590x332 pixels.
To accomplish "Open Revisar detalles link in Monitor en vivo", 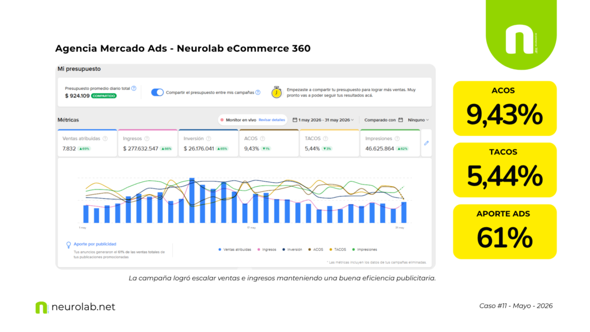I will click(272, 120).
